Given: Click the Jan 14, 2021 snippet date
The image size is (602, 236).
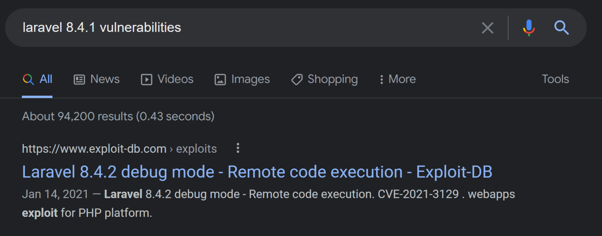Looking at the screenshot, I should (x=55, y=194).
